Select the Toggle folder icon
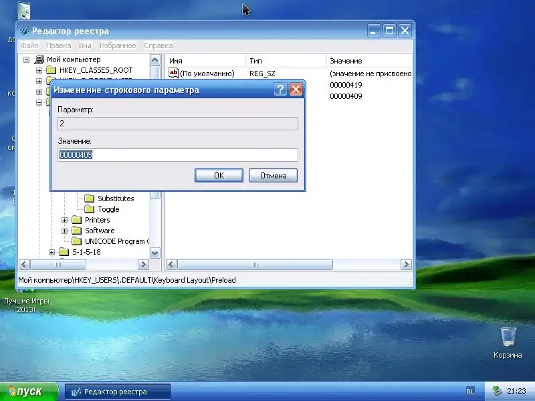The image size is (535, 401). pyautogui.click(x=90, y=209)
